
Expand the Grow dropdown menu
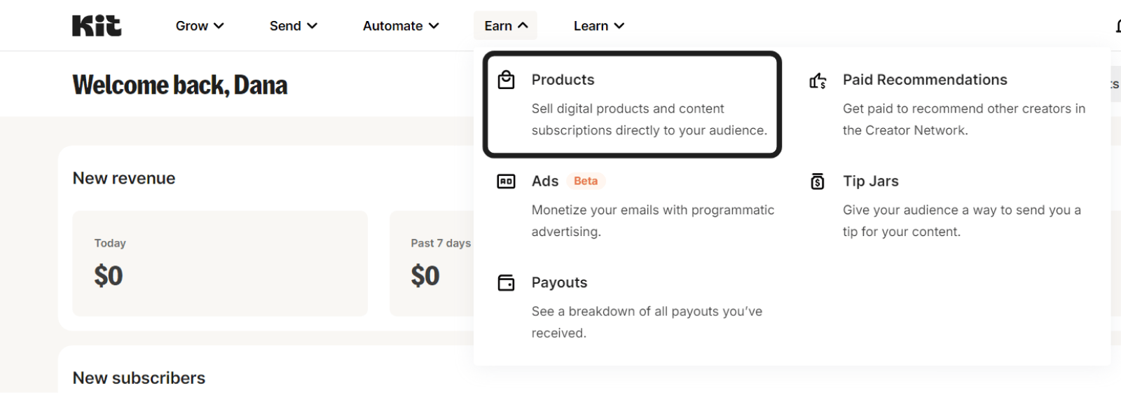(199, 26)
